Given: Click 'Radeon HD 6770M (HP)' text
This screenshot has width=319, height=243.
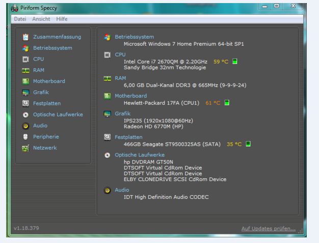Looking at the screenshot, I should click(153, 126).
